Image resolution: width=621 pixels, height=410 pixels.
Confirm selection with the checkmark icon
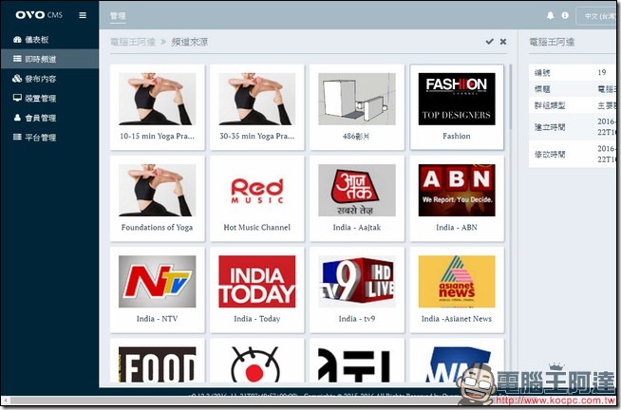(x=490, y=41)
